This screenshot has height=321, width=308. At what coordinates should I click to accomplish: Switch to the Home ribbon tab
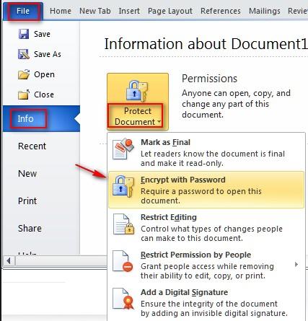[x=61, y=11]
